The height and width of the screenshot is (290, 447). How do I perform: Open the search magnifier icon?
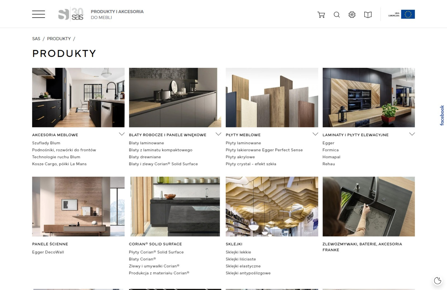tap(337, 15)
